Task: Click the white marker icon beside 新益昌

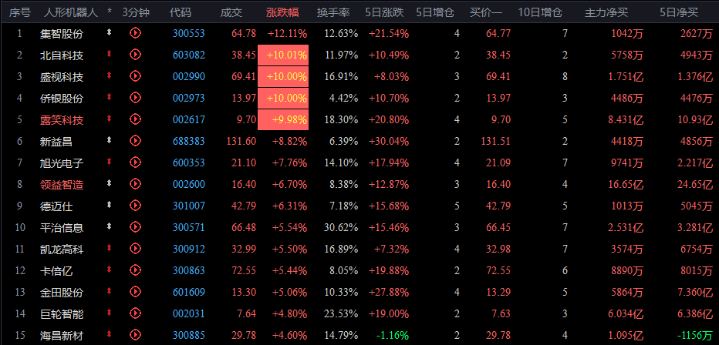Action: (x=109, y=140)
